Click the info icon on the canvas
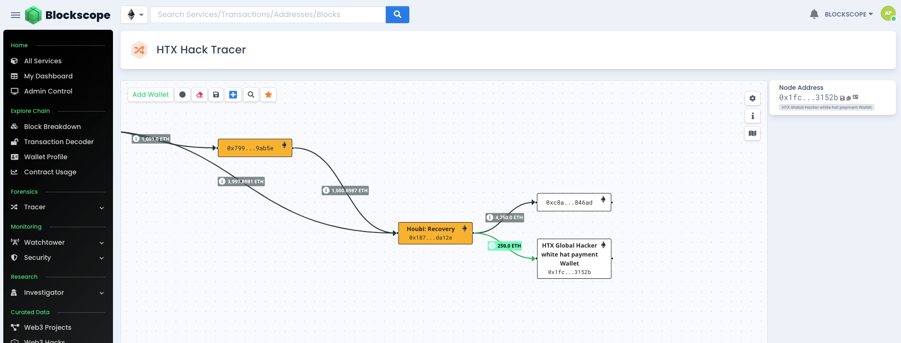This screenshot has height=343, width=901. [753, 116]
